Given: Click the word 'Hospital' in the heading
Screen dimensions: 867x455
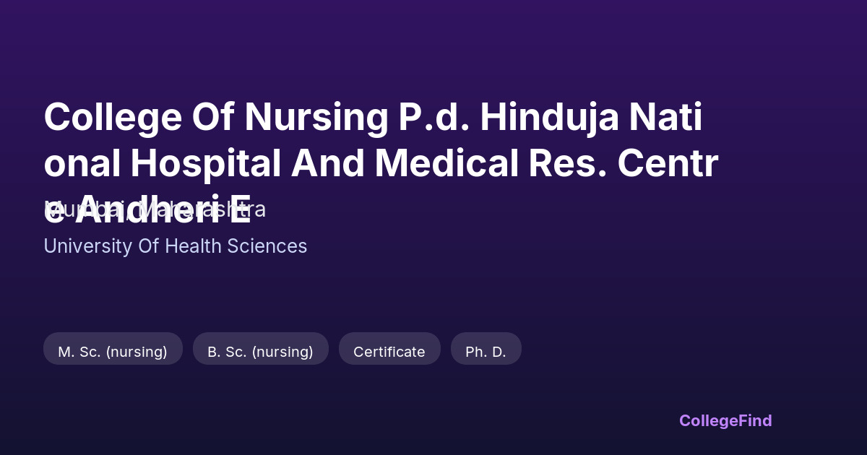Looking at the screenshot, I should tap(205, 164).
